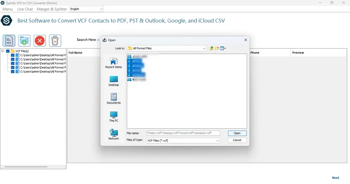Screen dimensions: 350x184
Task: Uncheck the fourth file path under VCF File(s)
Action: (x=12, y=67)
